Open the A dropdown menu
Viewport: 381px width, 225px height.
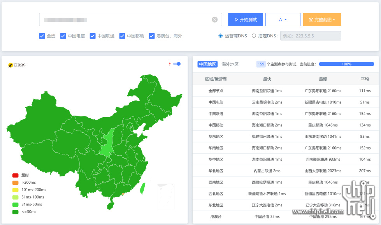(283, 19)
